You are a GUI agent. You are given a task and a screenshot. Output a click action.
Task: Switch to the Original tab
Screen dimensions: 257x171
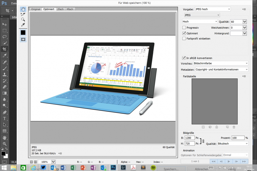pos(35,9)
